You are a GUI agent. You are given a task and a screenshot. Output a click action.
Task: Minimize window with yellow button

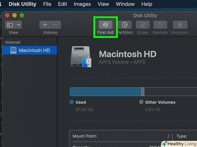pos(14,15)
